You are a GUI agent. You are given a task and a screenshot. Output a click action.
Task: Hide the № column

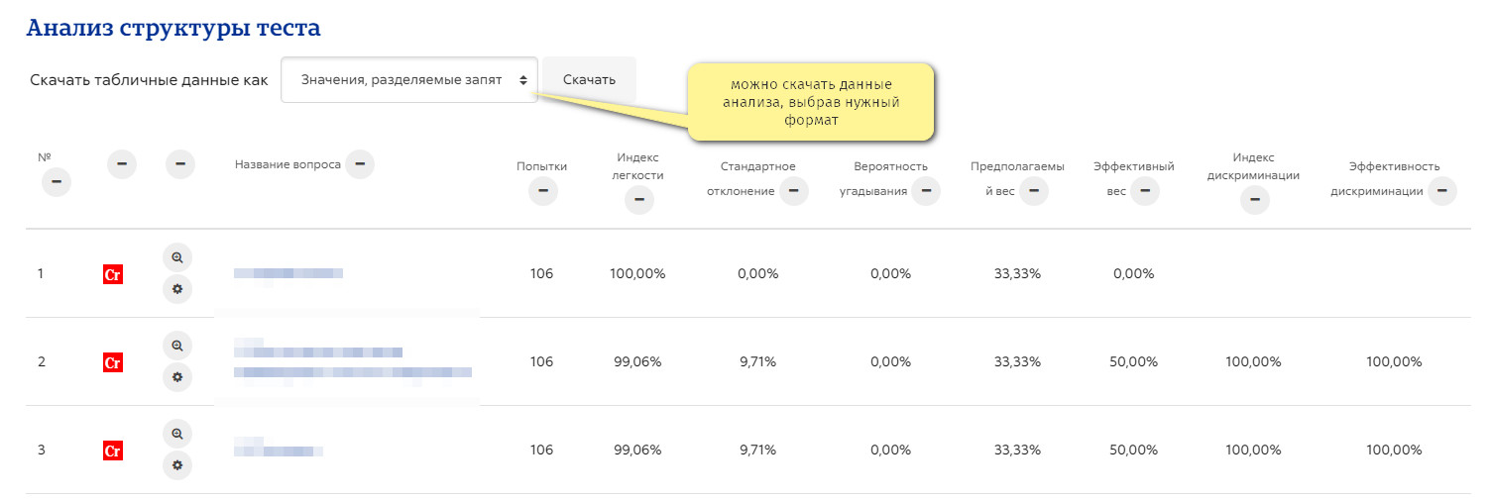coord(56,182)
